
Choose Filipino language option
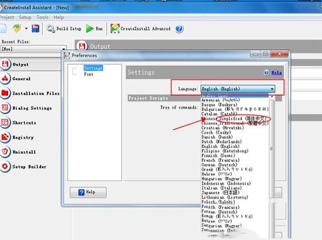[x=225, y=151]
